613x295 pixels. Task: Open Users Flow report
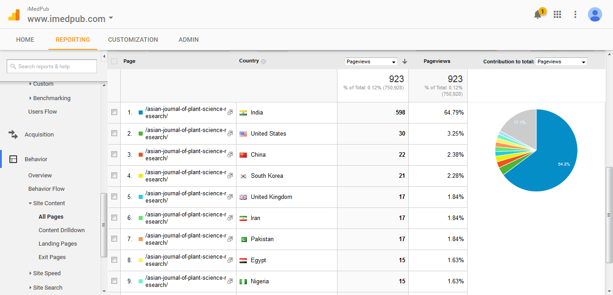tap(43, 112)
